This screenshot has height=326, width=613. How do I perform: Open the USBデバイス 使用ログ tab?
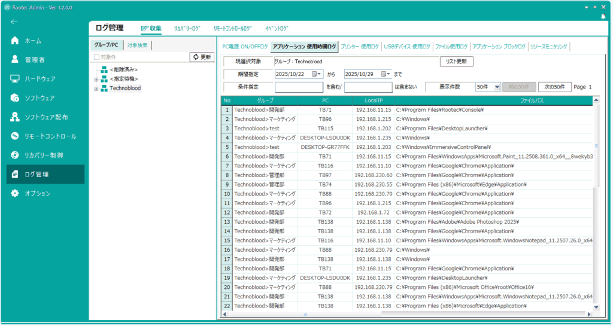click(406, 46)
